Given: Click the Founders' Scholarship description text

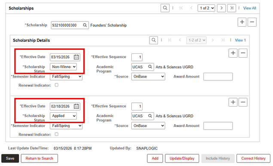Looking at the screenshot, I should point(109,25).
